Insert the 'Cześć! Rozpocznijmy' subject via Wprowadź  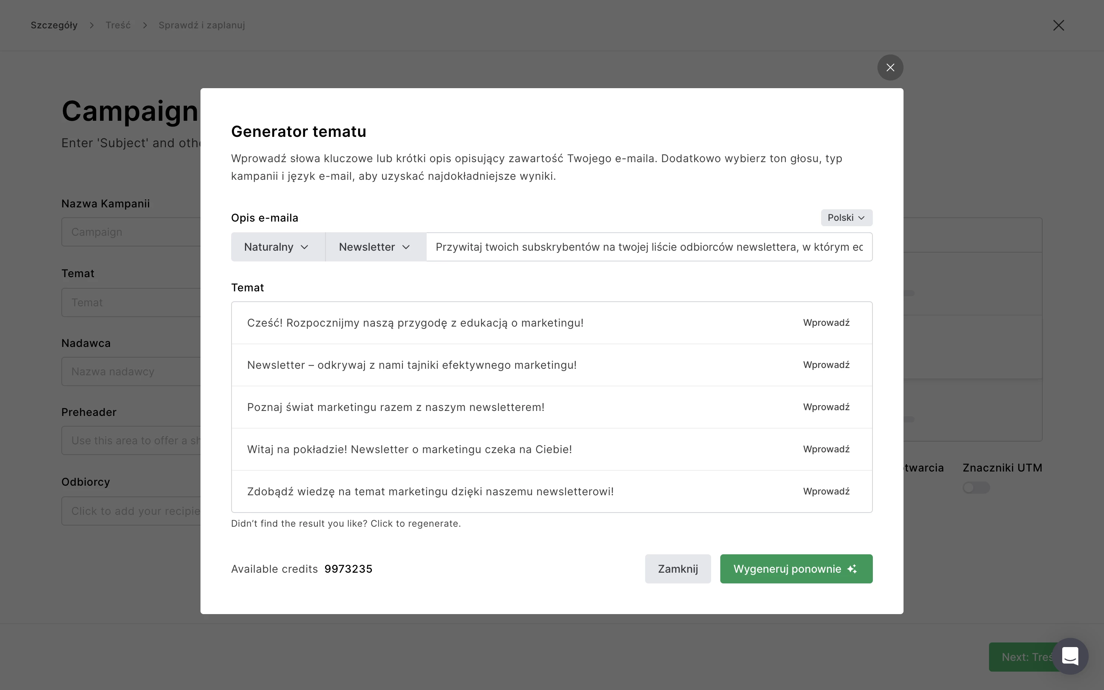[x=826, y=323]
